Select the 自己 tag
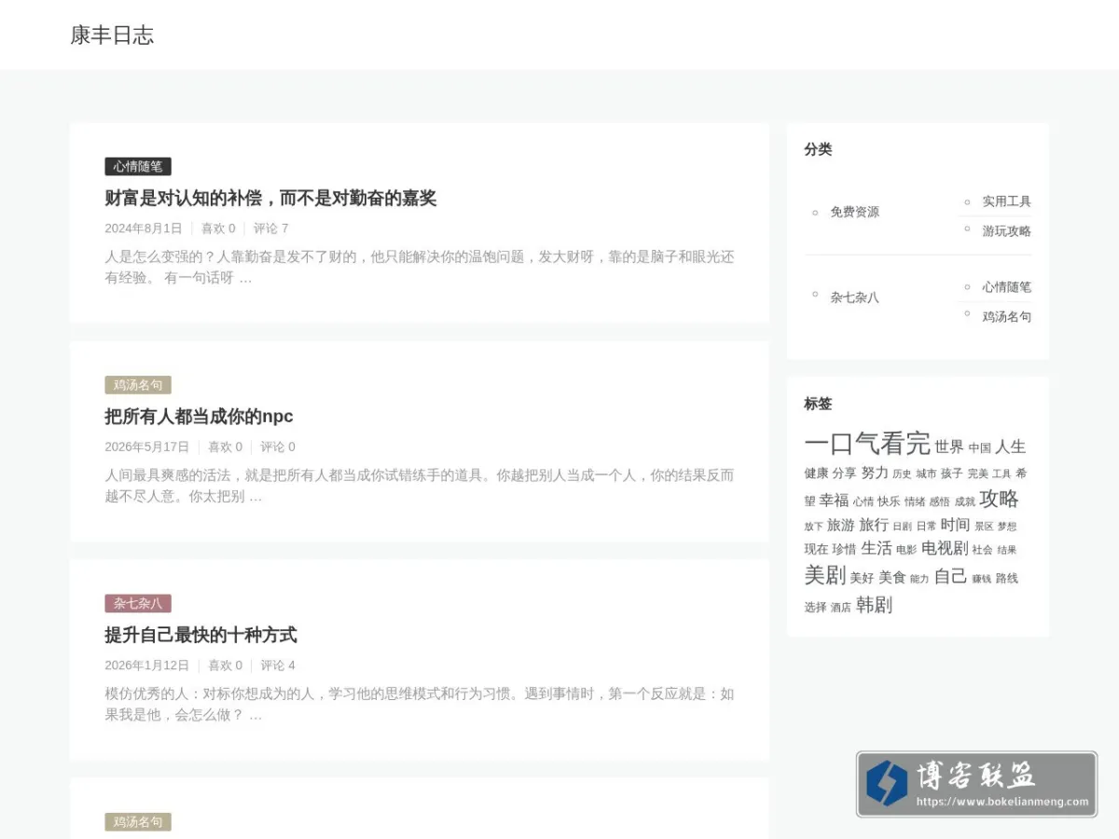Image resolution: width=1119 pixels, height=839 pixels. (x=950, y=577)
